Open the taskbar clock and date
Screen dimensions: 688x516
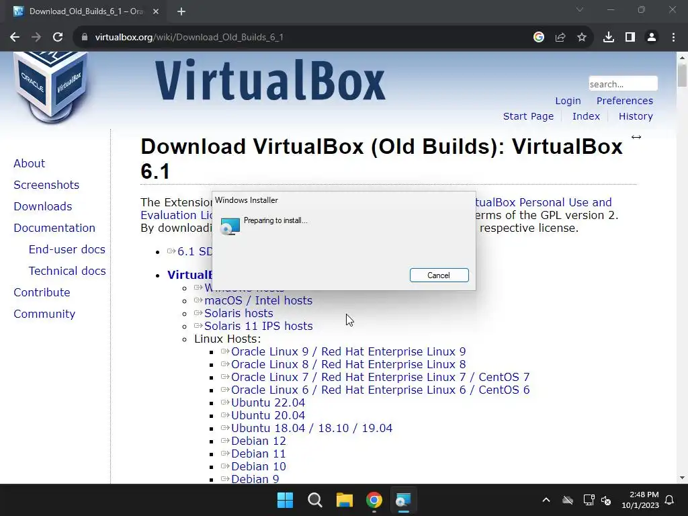pyautogui.click(x=640, y=500)
